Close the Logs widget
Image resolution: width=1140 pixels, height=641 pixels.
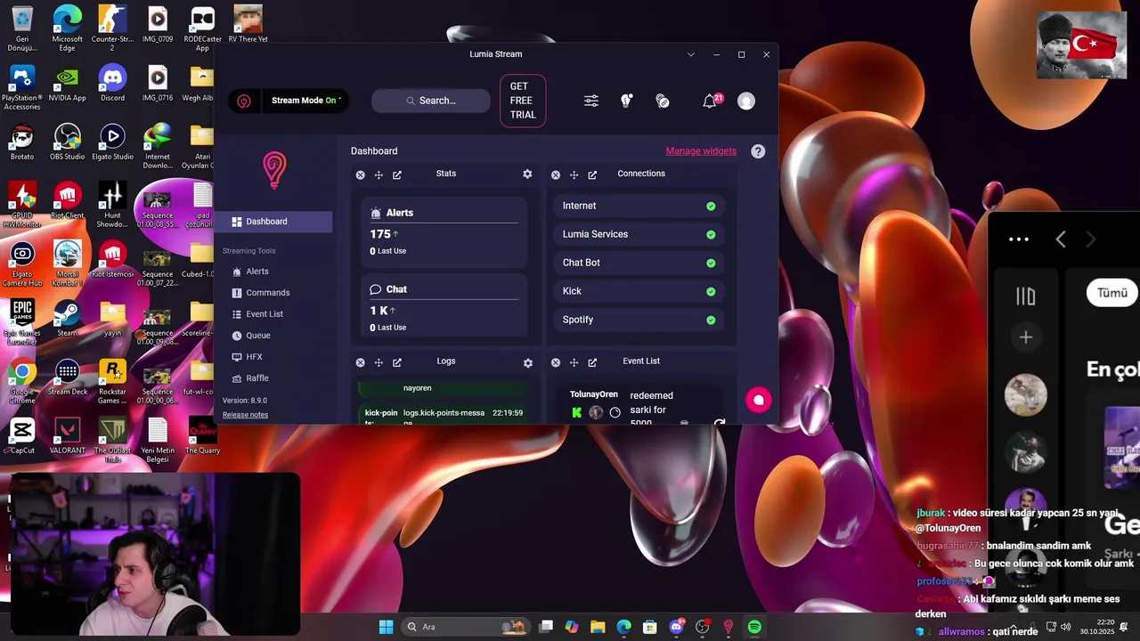tap(360, 362)
